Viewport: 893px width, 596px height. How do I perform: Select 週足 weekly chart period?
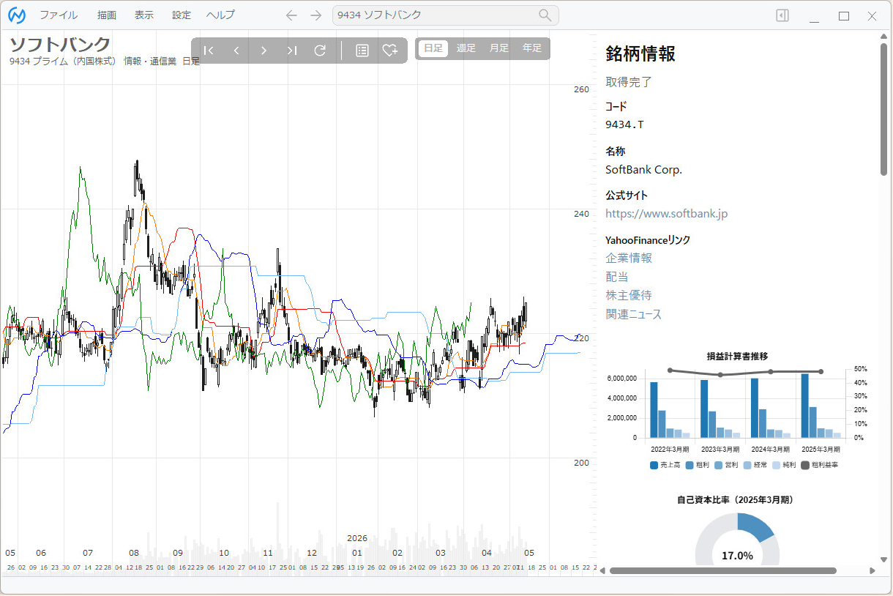466,48
